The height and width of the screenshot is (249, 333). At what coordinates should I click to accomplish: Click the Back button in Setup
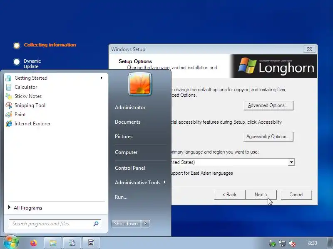pyautogui.click(x=230, y=195)
